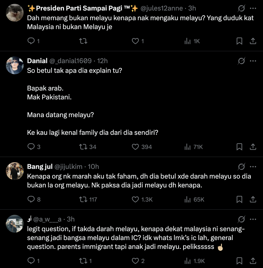Open the 12h timestamp on Danial's tweet
The width and height of the screenshot is (263, 268).
[102, 61]
